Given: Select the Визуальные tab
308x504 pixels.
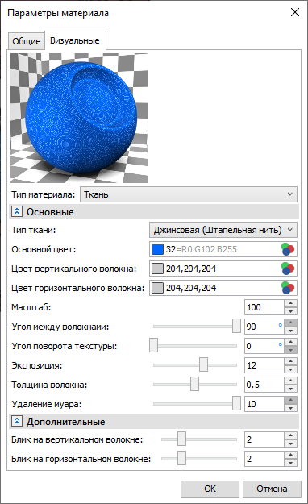Looking at the screenshot, I should pyautogui.click(x=75, y=40).
